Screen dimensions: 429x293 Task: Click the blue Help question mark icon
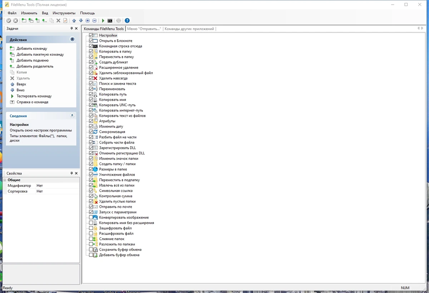[x=127, y=21]
